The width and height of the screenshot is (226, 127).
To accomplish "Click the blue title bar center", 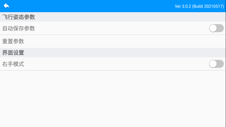I will [x=113, y=6].
